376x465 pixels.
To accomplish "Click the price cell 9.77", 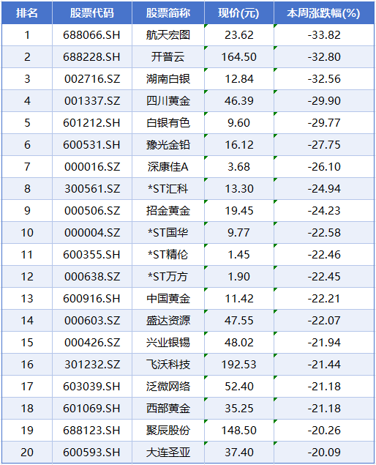I will (x=238, y=233).
